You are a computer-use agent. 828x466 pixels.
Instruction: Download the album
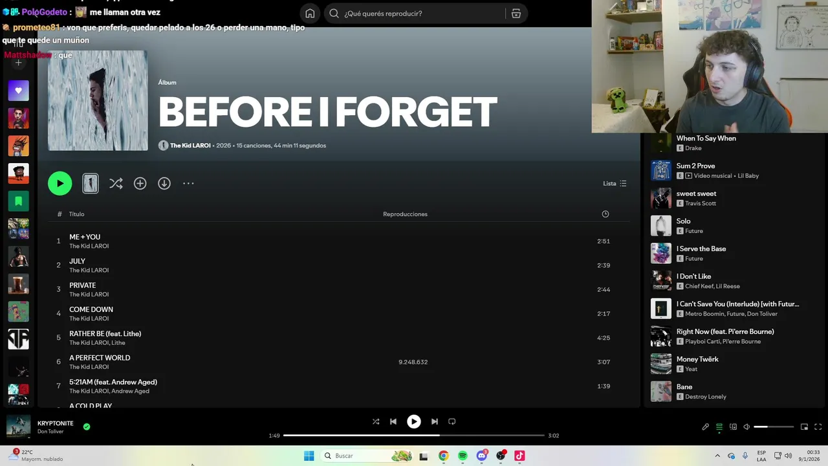point(164,183)
